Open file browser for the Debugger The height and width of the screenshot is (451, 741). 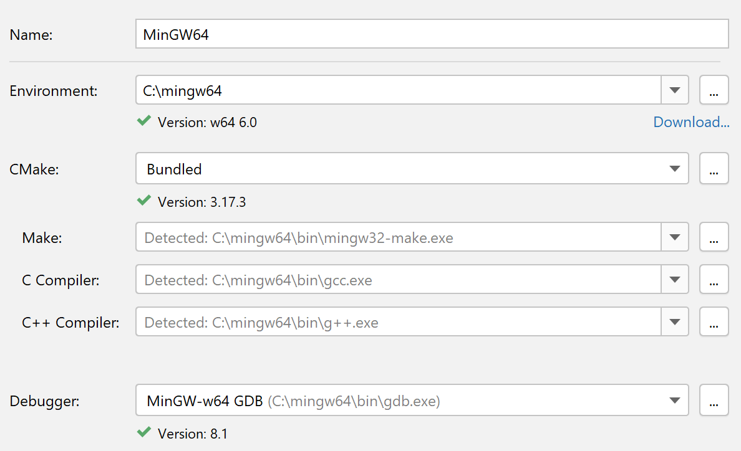coord(714,400)
